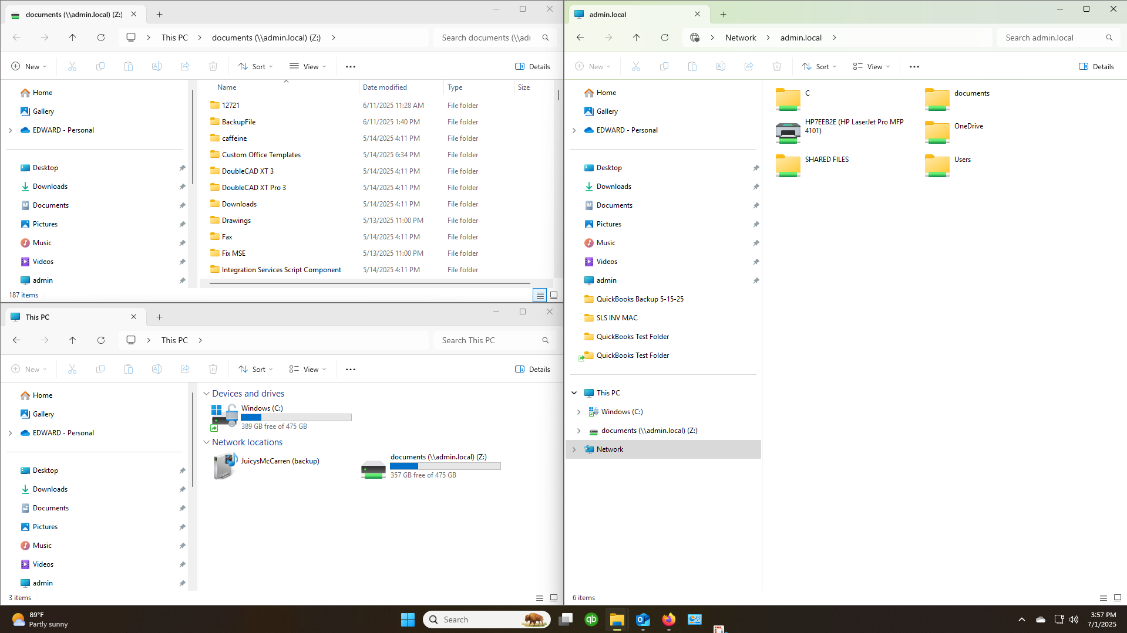Click Copy icon in documents (Z:) toolbar
This screenshot has width=1127, height=633.
point(100,67)
